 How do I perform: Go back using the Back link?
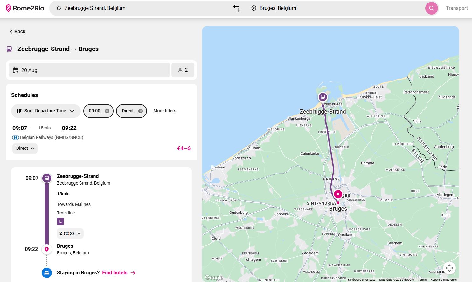pyautogui.click(x=17, y=31)
